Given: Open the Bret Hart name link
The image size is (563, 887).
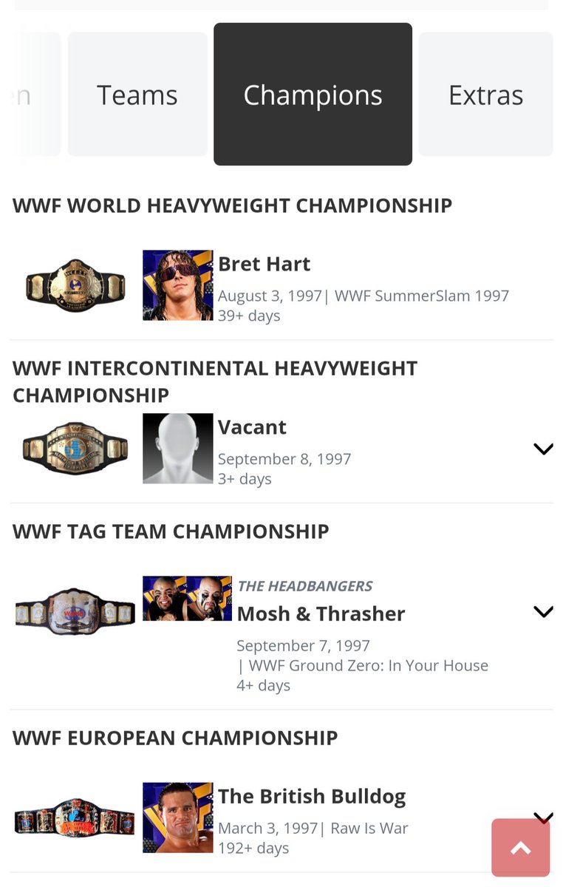Looking at the screenshot, I should (x=264, y=264).
